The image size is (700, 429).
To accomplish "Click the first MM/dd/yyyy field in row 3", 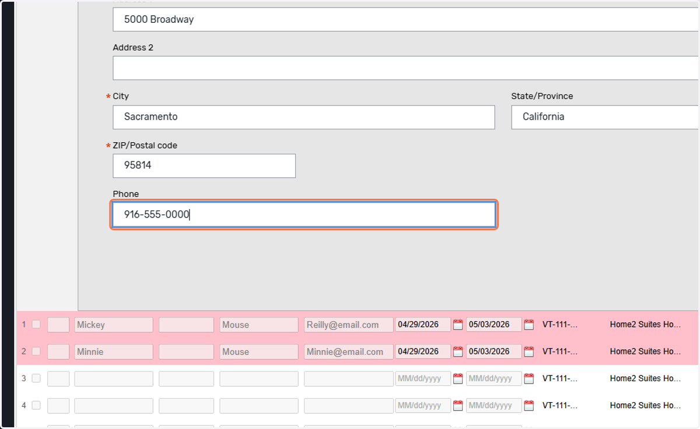I will click(423, 378).
